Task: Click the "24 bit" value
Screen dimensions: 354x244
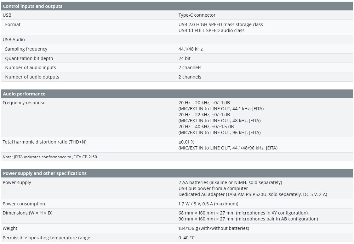Action: tap(185, 58)
